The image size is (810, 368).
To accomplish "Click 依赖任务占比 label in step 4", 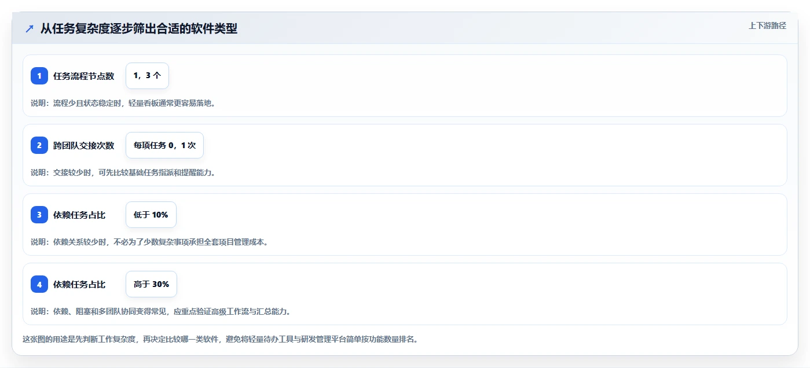I will point(79,284).
